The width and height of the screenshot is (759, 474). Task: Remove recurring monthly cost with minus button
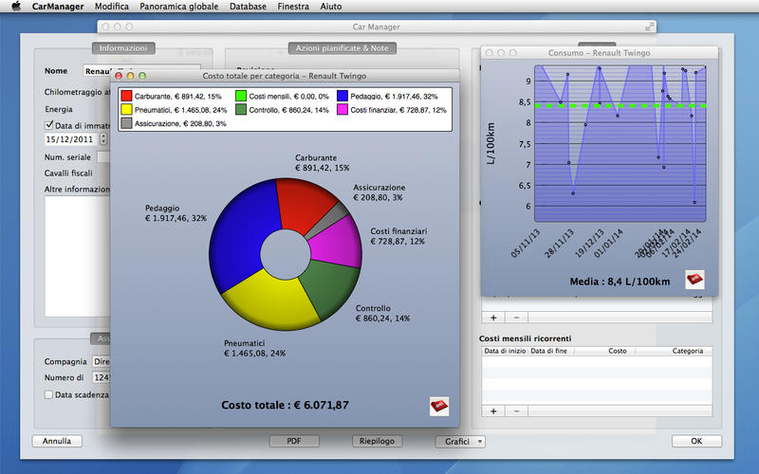[516, 410]
